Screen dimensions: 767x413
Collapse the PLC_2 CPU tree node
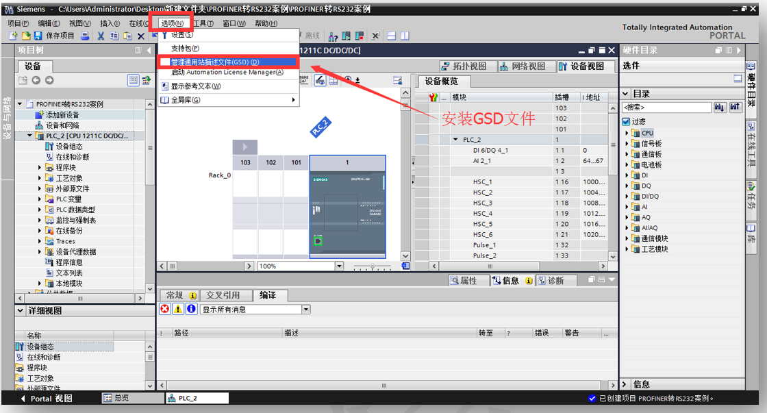[30, 136]
